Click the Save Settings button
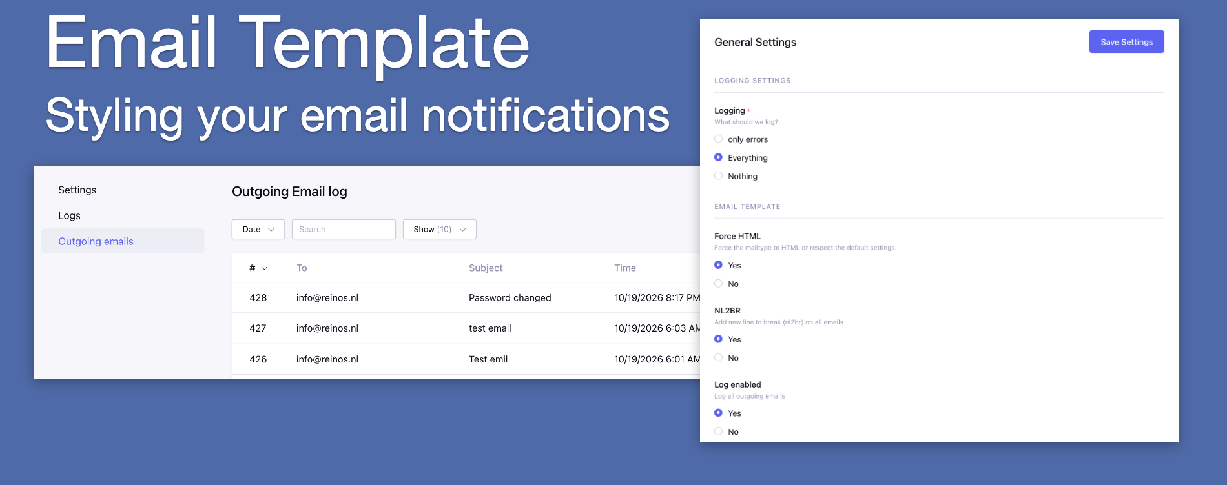The width and height of the screenshot is (1227, 485). (x=1126, y=42)
